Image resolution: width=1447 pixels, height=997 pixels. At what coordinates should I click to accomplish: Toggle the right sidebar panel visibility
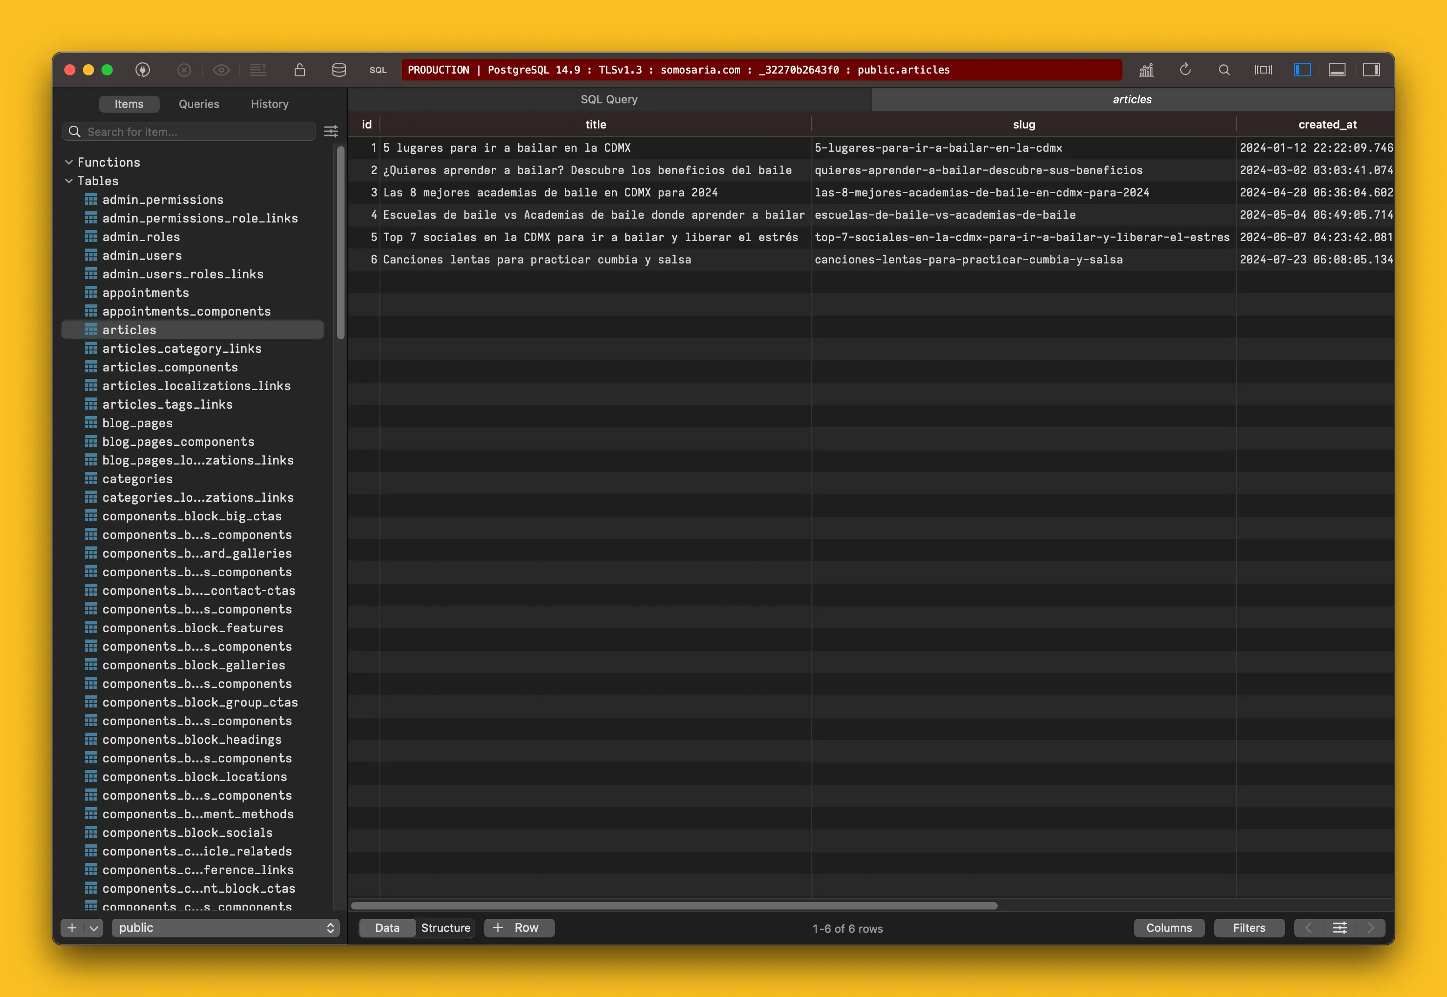pos(1372,70)
